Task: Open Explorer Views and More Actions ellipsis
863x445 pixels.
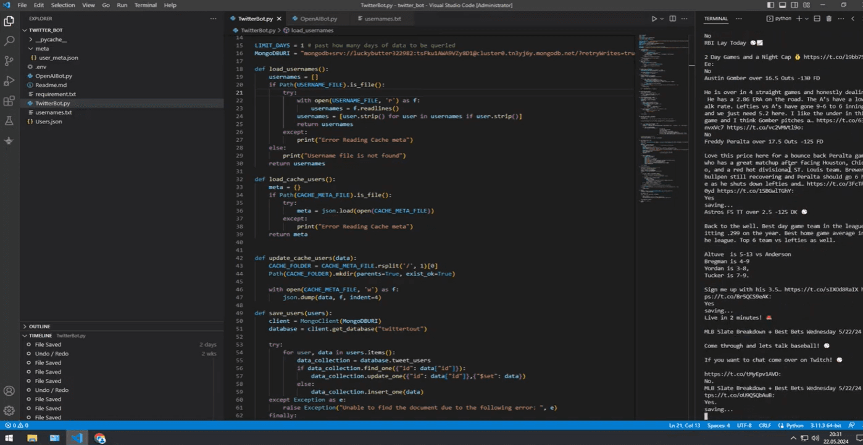Action: (214, 19)
